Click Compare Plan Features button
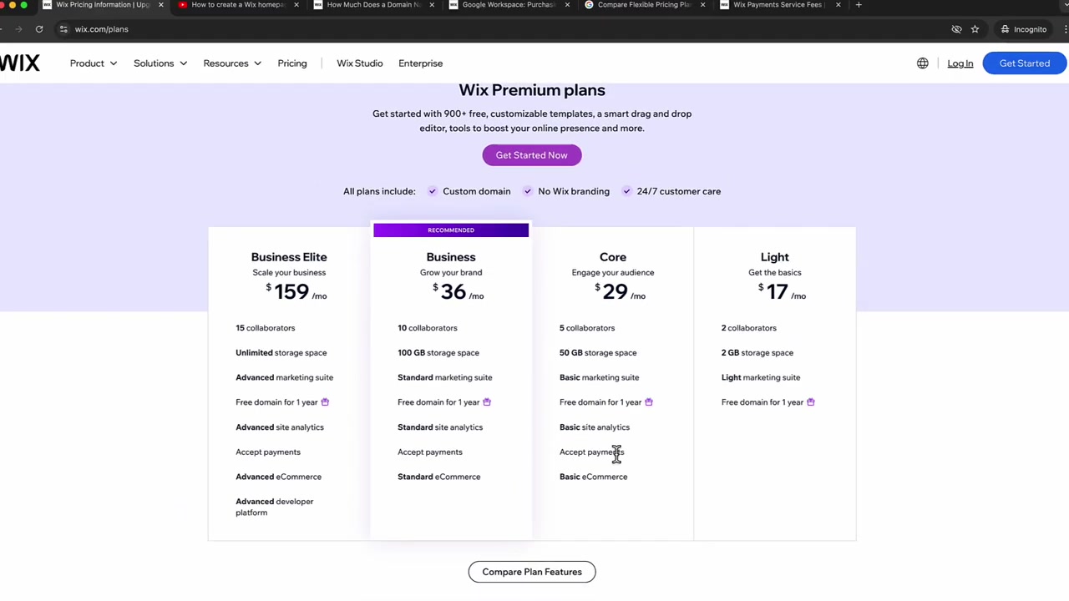Screen dimensions: 1069x601 [532, 572]
